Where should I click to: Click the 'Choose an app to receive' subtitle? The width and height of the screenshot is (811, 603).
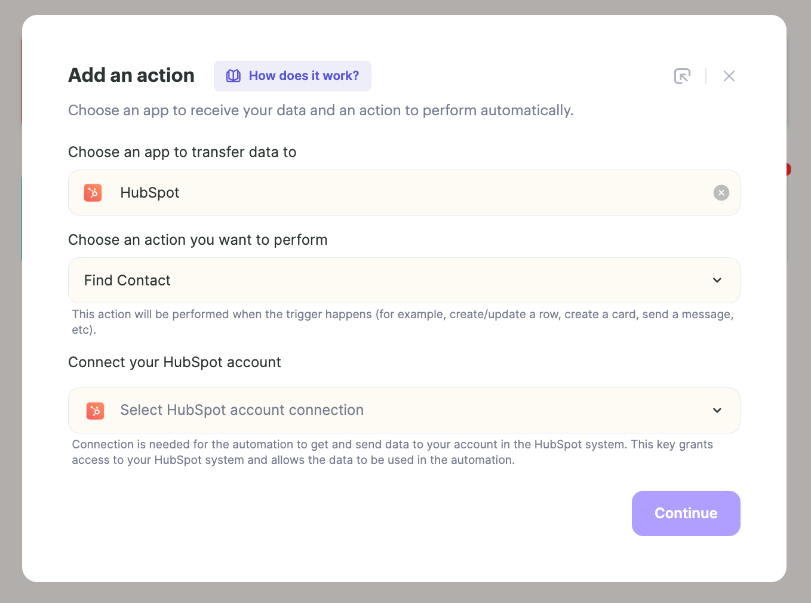tap(321, 110)
